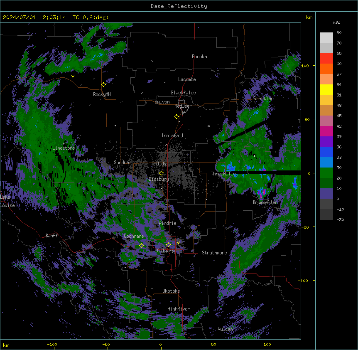The width and height of the screenshot is (358, 350).
Task: Click the asterisk marker above the Limestone label
Action: (x=64, y=144)
